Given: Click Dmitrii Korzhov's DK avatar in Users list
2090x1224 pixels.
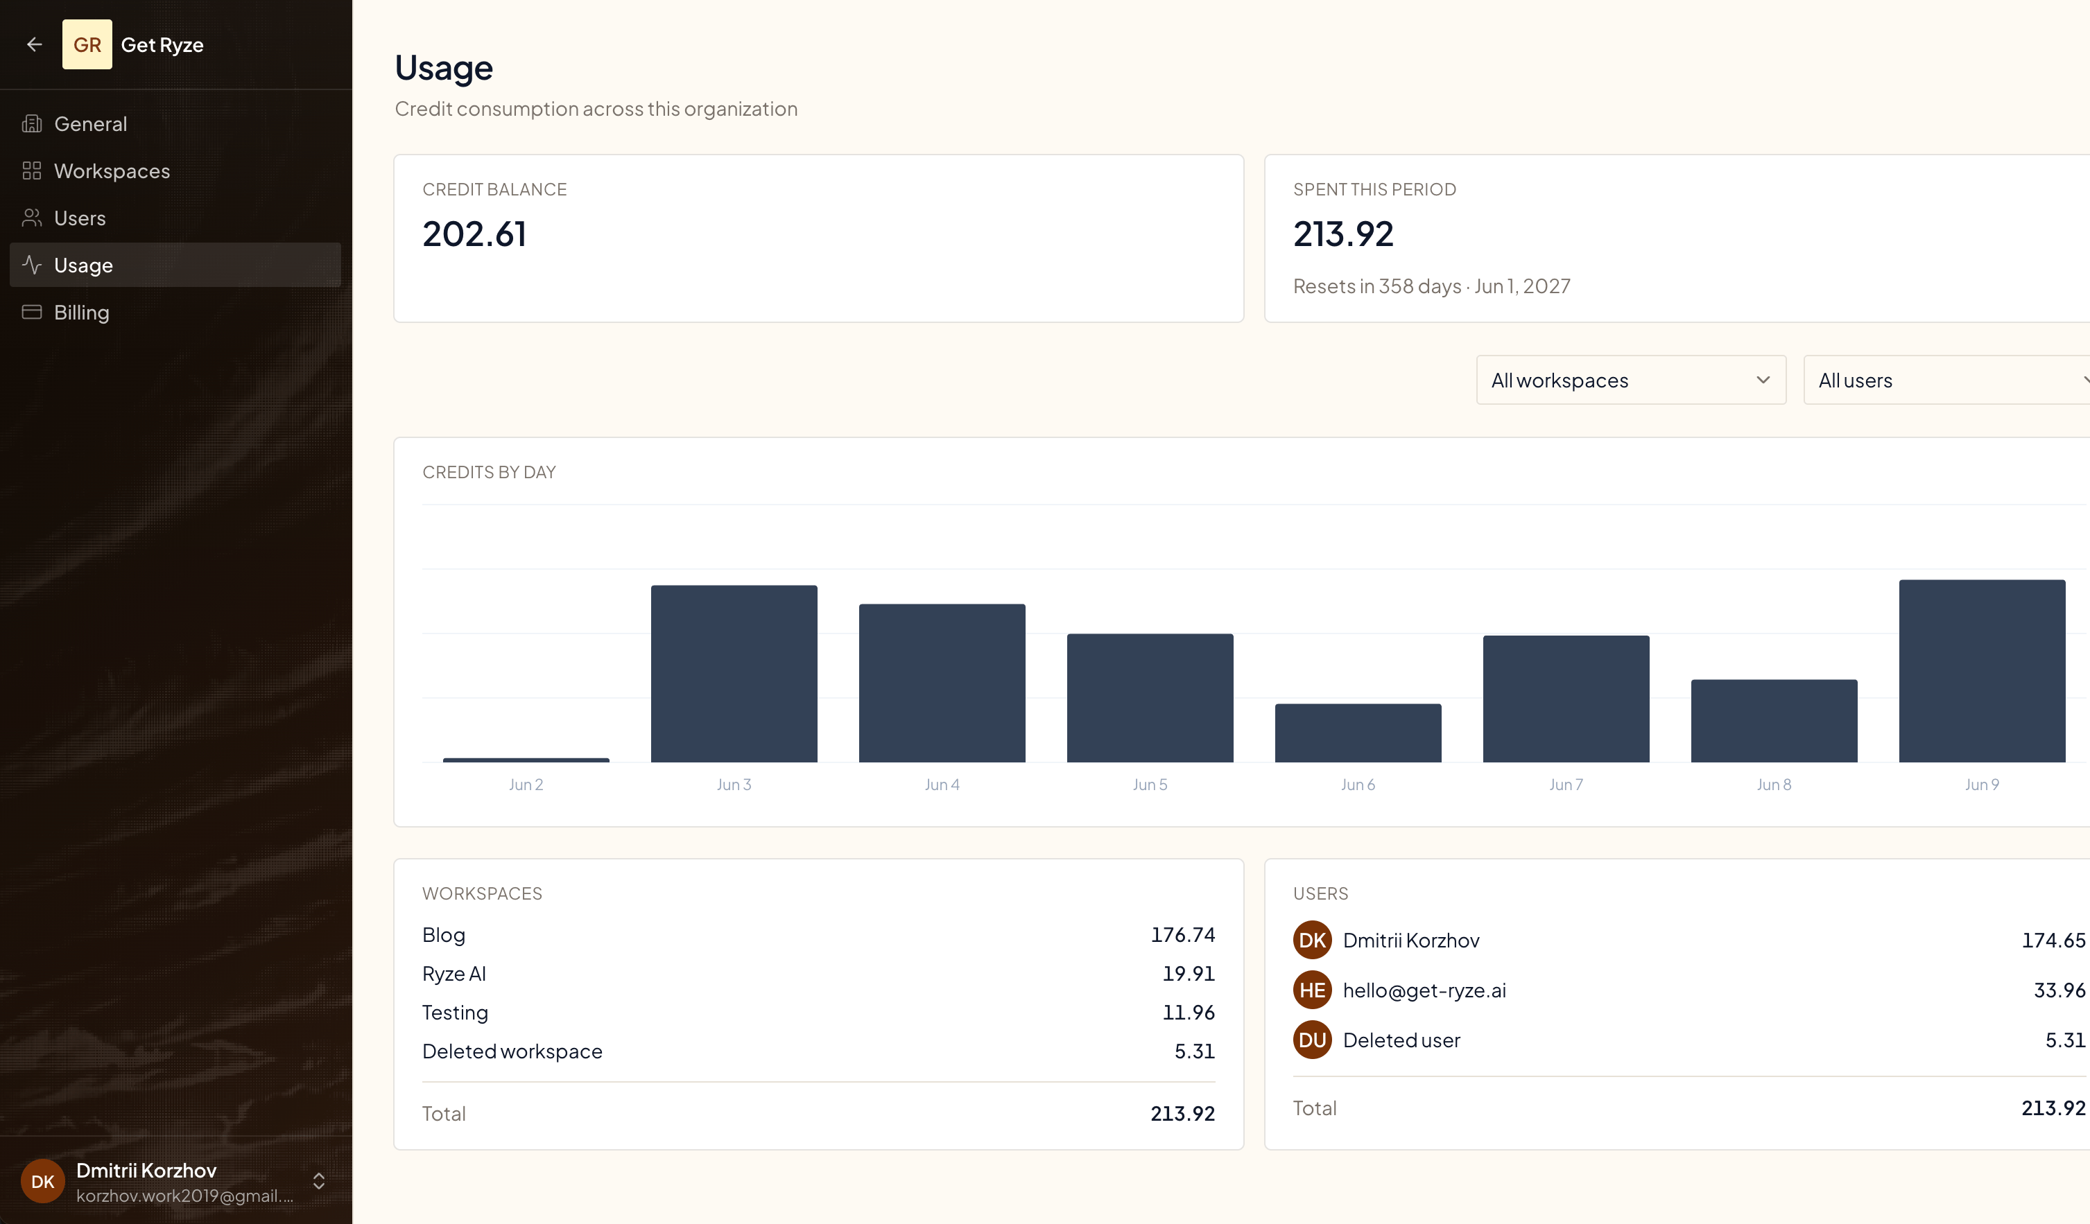Looking at the screenshot, I should [x=1312, y=941].
